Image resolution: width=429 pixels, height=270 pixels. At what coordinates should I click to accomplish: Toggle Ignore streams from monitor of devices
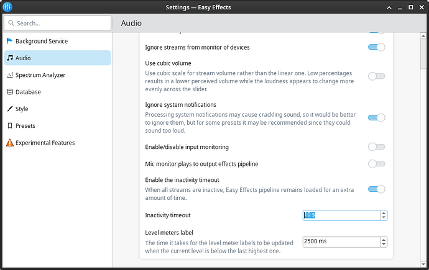[x=376, y=47]
